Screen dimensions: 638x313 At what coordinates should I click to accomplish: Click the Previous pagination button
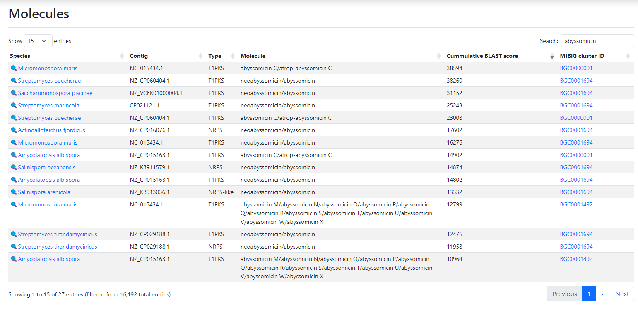click(x=564, y=294)
